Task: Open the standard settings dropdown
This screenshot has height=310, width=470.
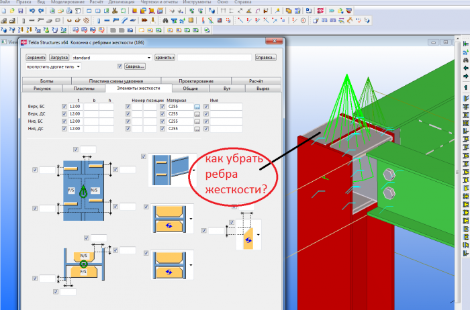Action: (112, 58)
